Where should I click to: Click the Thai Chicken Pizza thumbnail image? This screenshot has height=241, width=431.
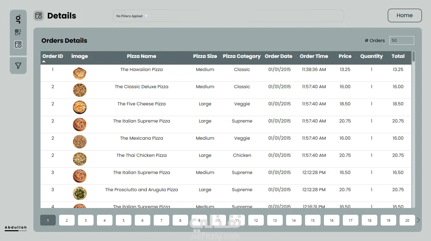pos(80,159)
